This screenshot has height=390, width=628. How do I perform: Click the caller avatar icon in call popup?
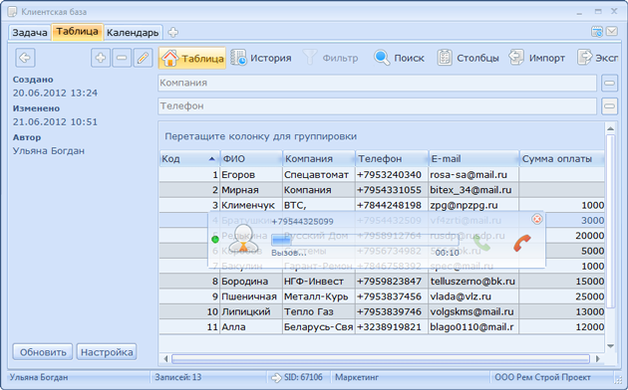click(x=242, y=239)
